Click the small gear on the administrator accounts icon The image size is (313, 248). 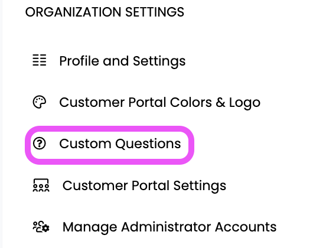[46, 229]
